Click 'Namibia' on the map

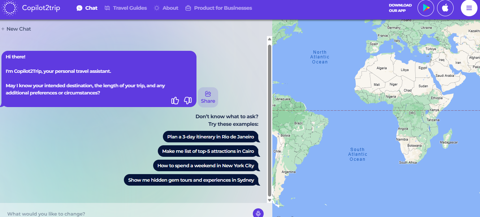pos(402,139)
